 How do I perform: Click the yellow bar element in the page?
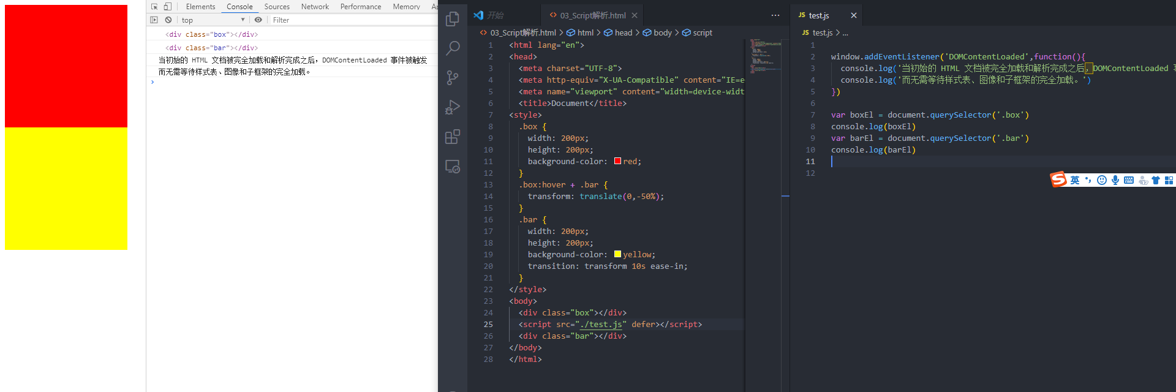66,189
